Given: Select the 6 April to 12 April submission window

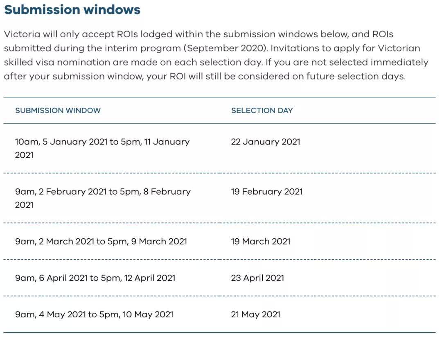Looking at the screenshot, I should [x=95, y=278].
